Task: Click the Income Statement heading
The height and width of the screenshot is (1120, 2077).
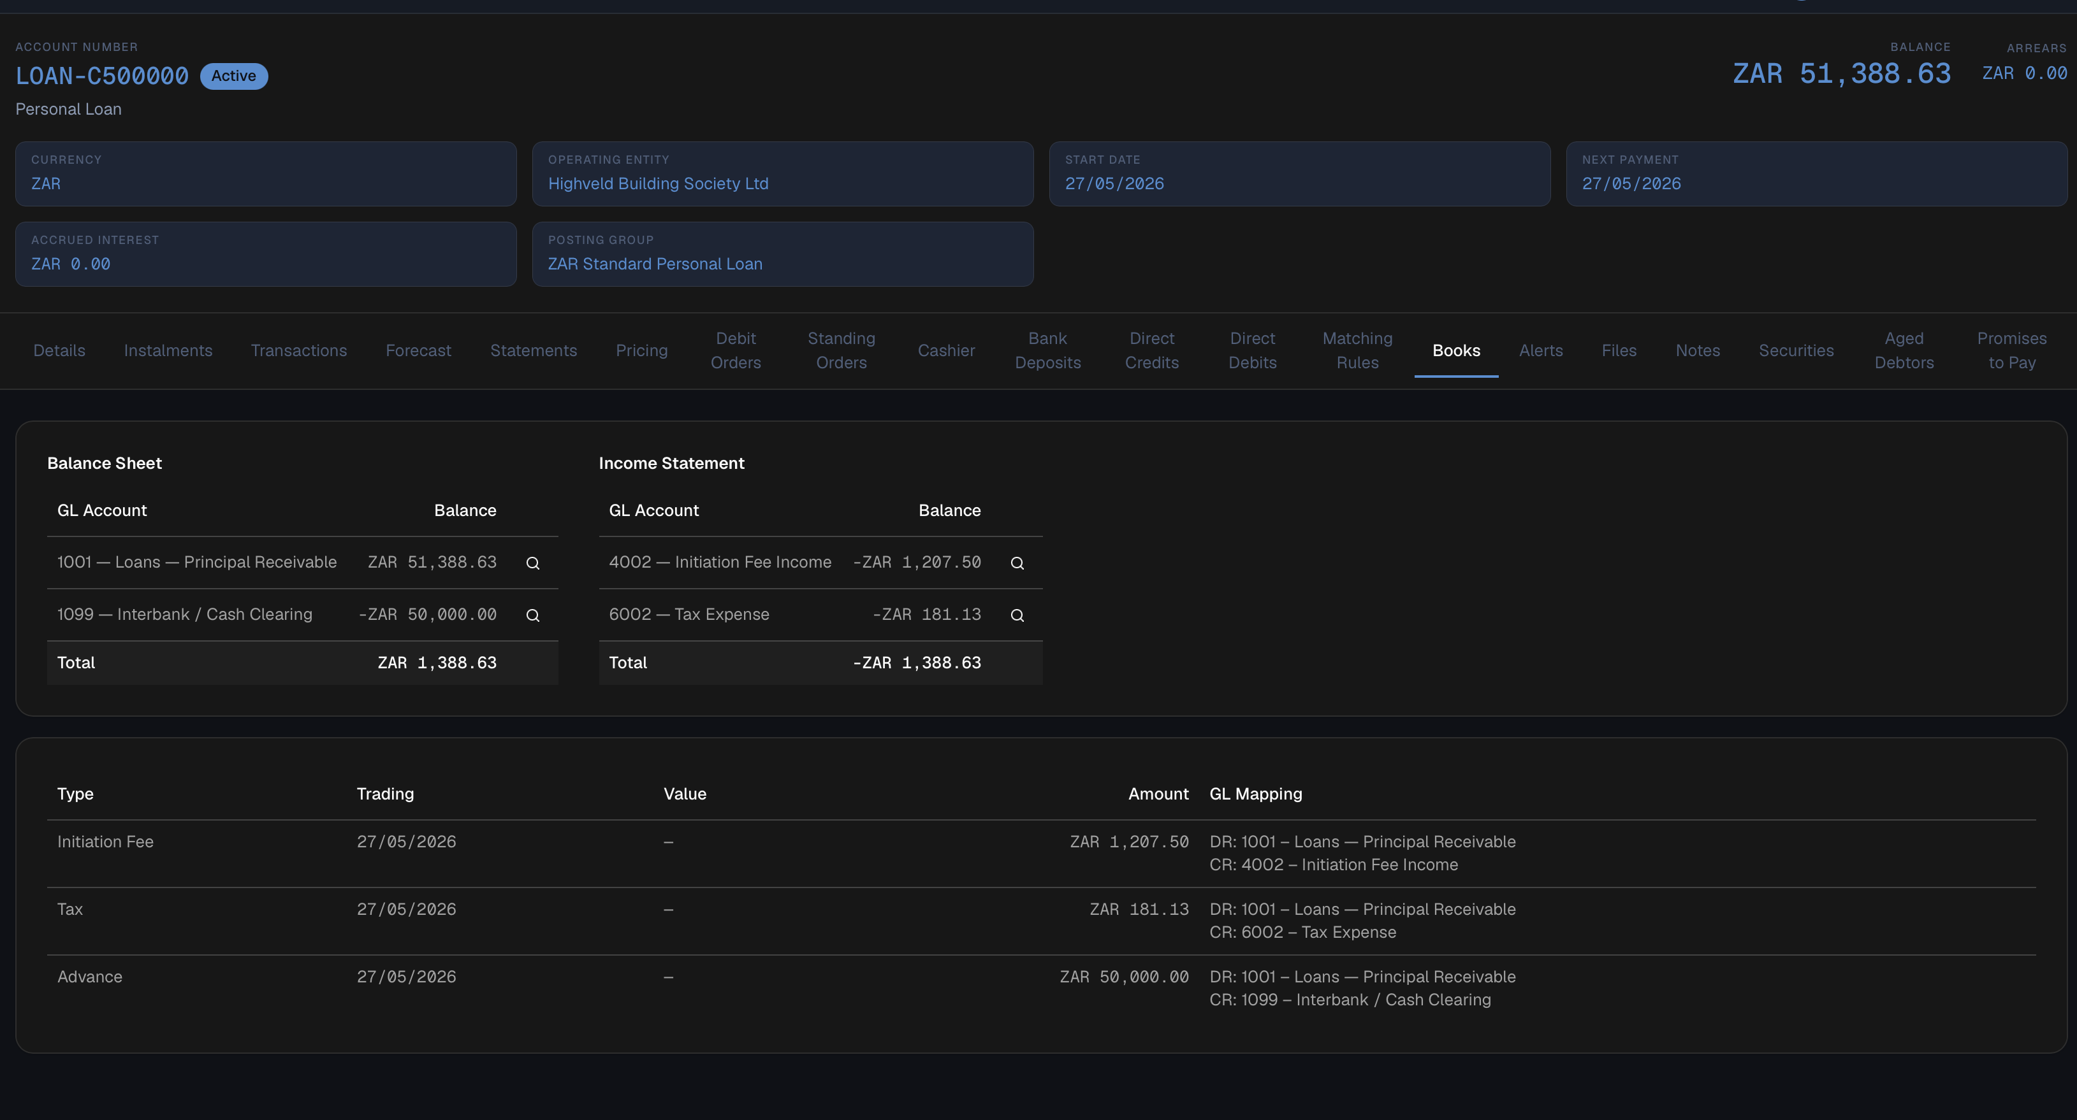Action: [672, 464]
